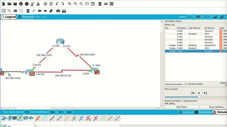
Task: Toggle the Event List button
Action: pos(186,112)
